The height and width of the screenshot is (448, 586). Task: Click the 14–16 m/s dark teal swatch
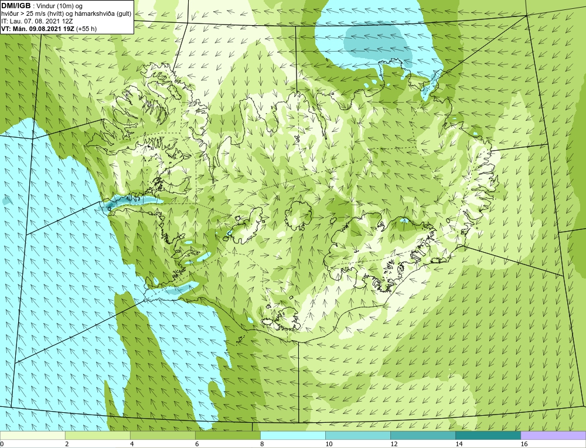pos(488,435)
